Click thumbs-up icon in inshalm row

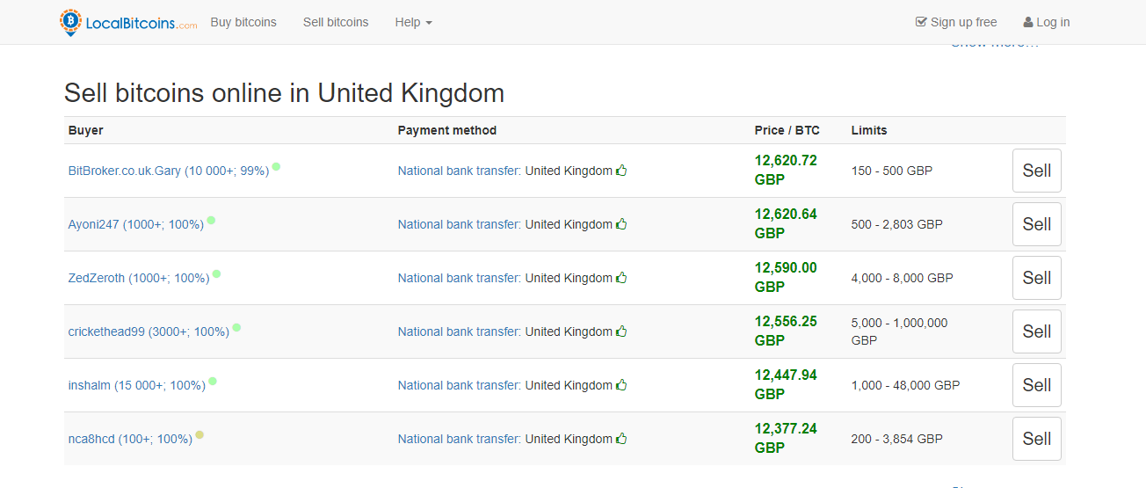[621, 385]
